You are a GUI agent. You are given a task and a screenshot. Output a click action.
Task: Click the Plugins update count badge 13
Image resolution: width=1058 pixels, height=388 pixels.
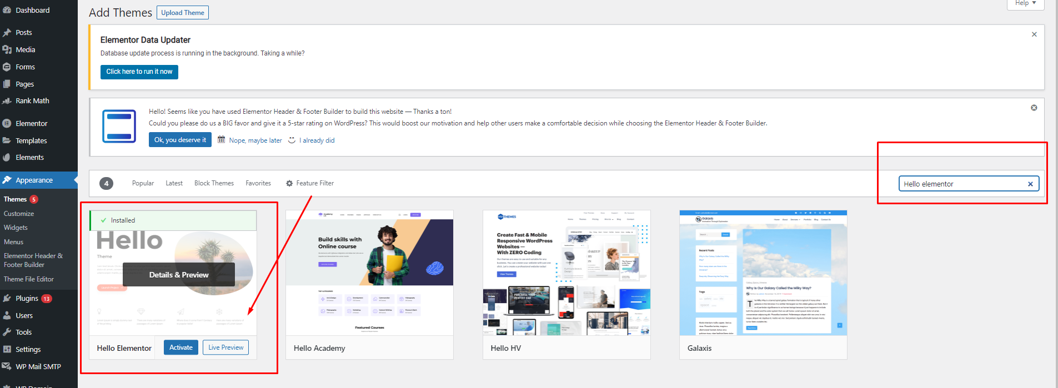tap(47, 299)
